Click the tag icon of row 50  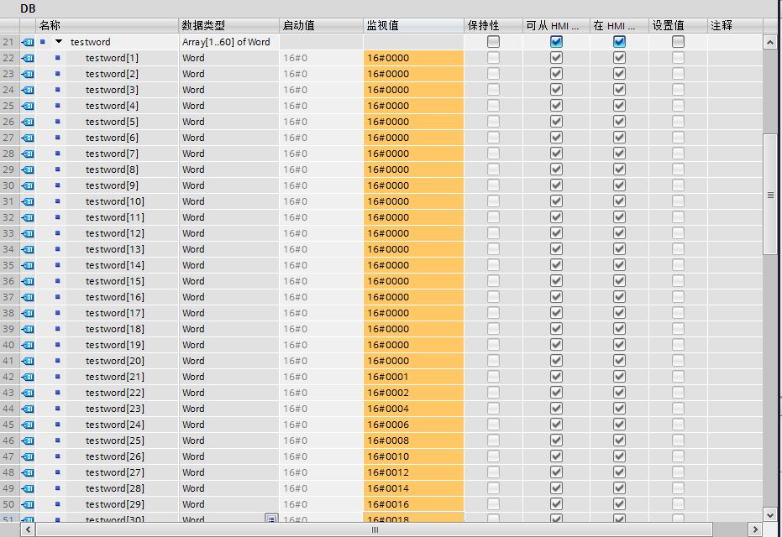[28, 504]
